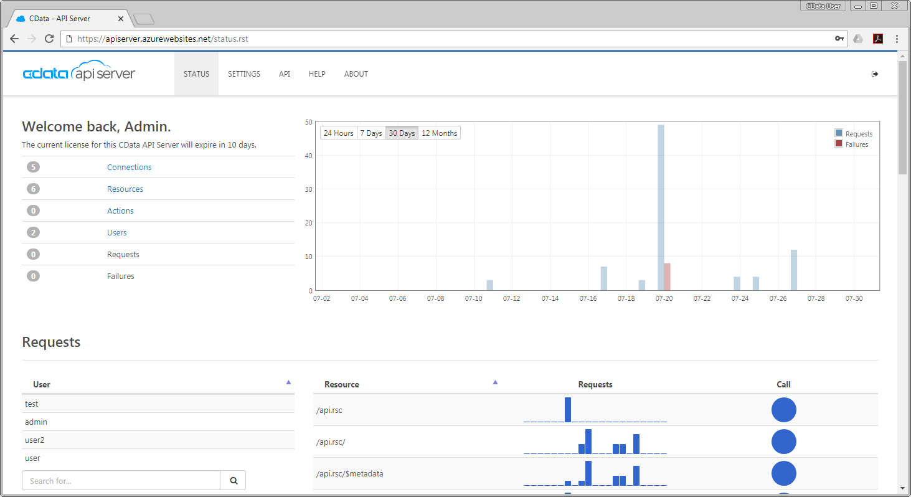Sort the User column with arrow
911x497 pixels.
(x=288, y=382)
